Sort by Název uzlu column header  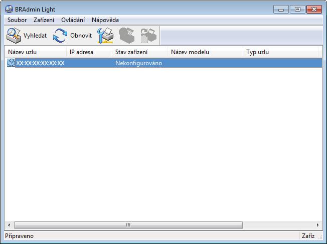[36, 52]
